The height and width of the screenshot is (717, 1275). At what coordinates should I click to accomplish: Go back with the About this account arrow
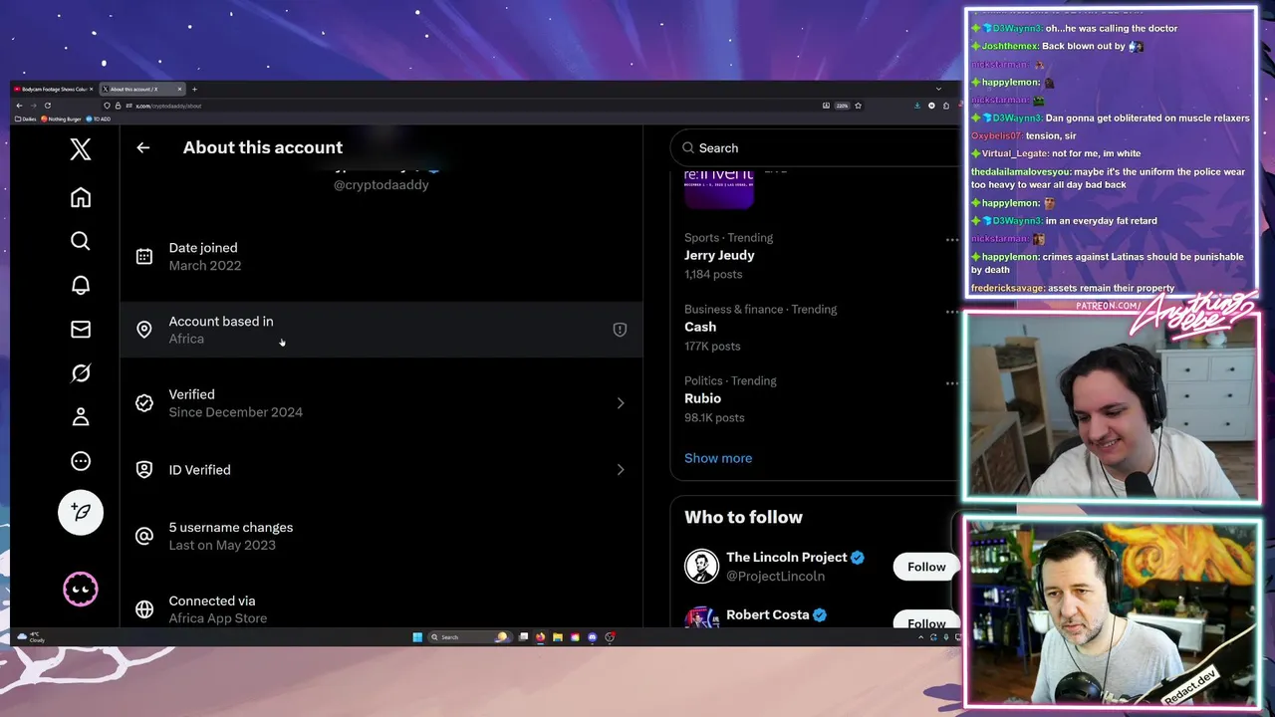(143, 147)
